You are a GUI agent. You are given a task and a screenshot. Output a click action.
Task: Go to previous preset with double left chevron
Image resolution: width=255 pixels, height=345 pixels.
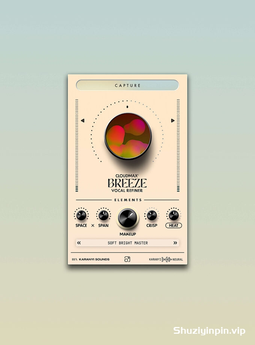(79, 243)
